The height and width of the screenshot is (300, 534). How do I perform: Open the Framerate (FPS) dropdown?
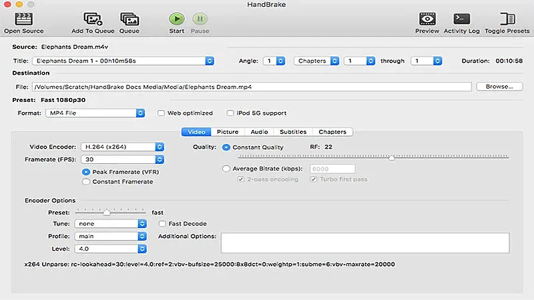tap(123, 159)
